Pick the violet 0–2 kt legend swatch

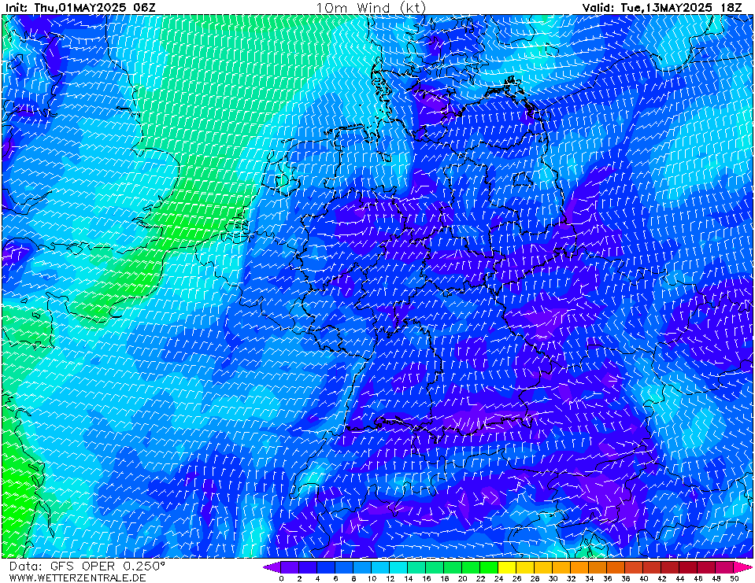pos(290,567)
